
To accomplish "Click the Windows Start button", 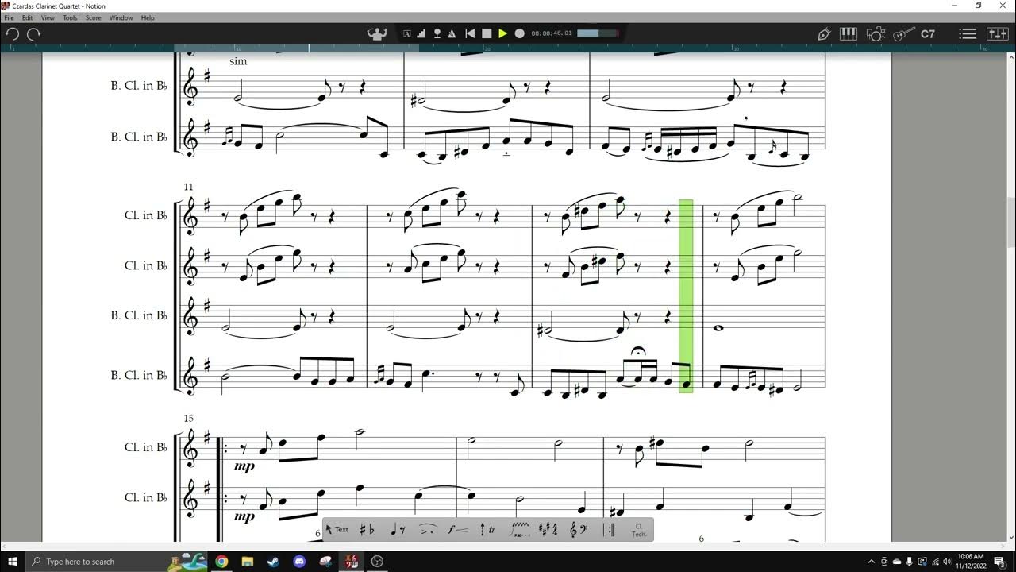I will click(x=13, y=562).
